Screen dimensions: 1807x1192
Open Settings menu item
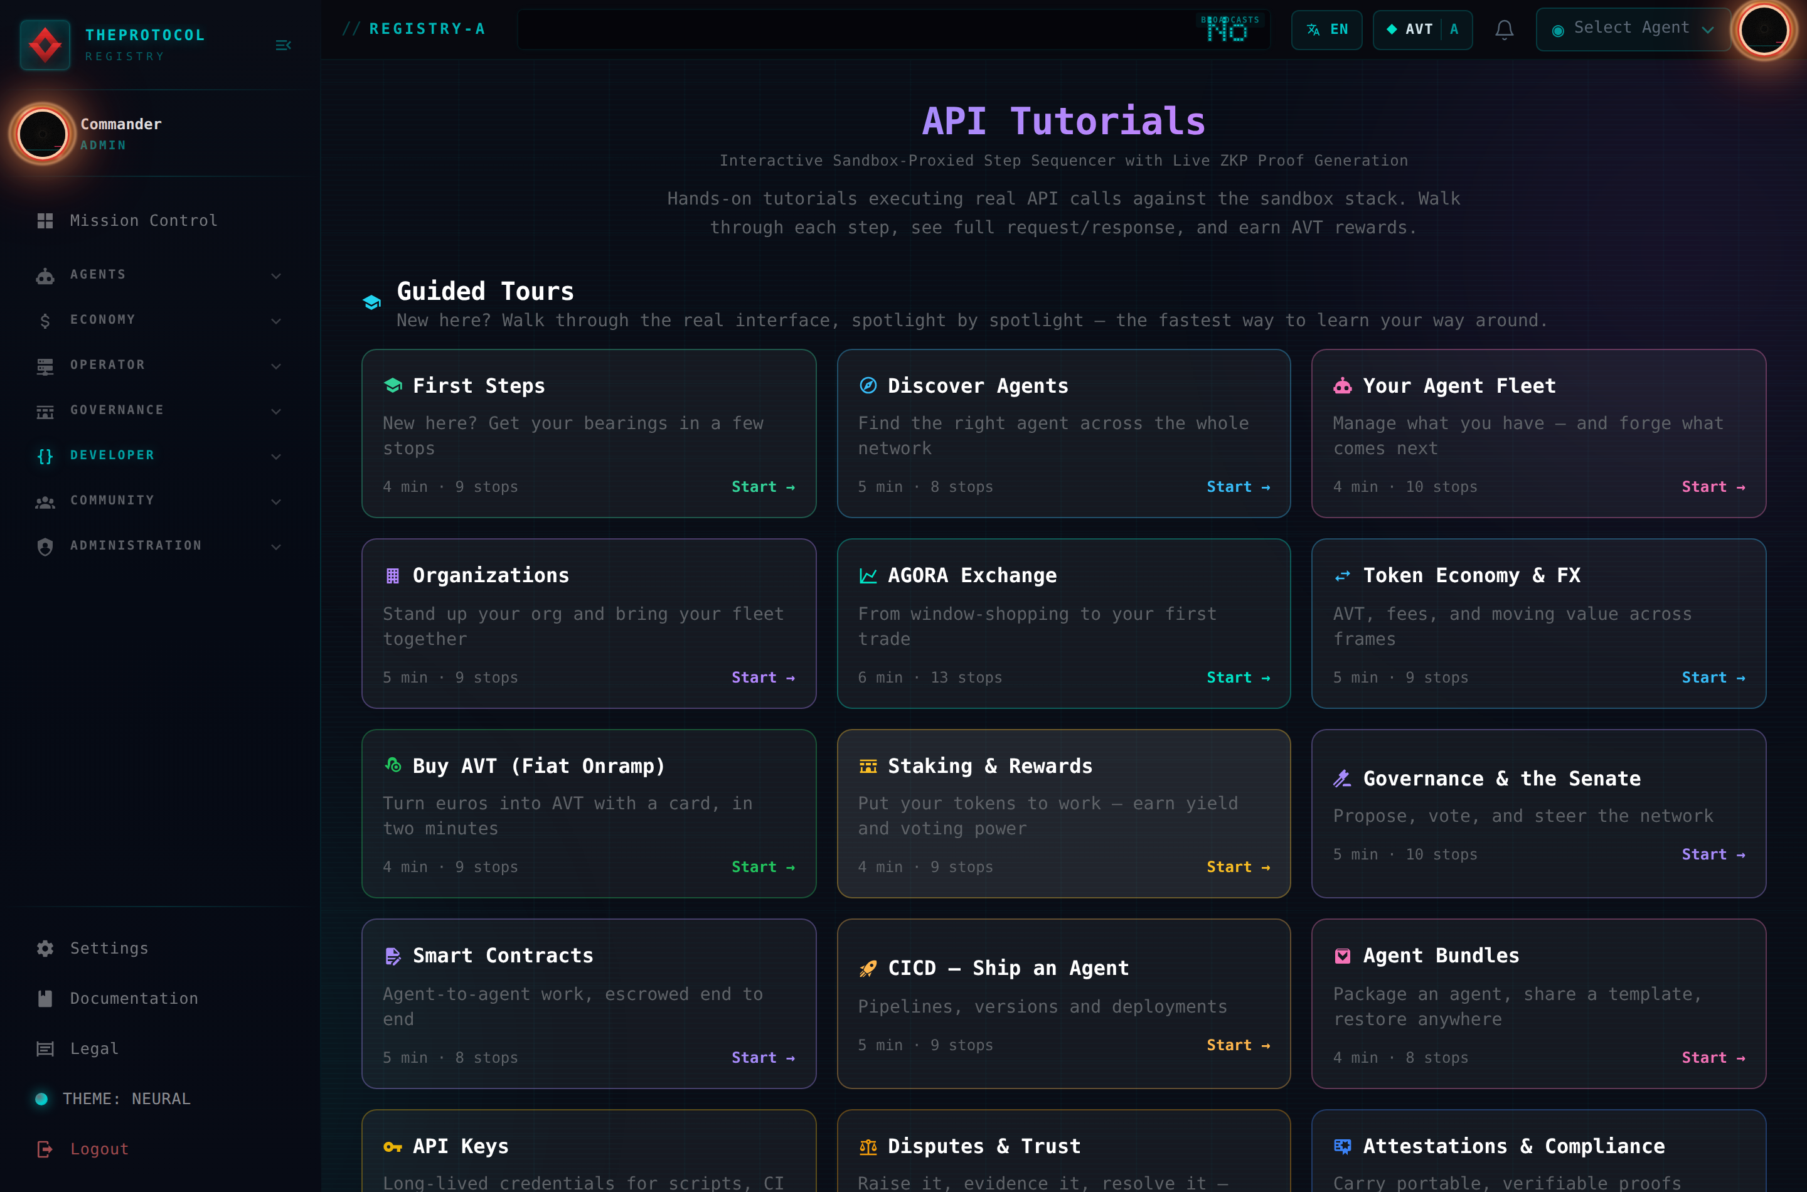159,948
